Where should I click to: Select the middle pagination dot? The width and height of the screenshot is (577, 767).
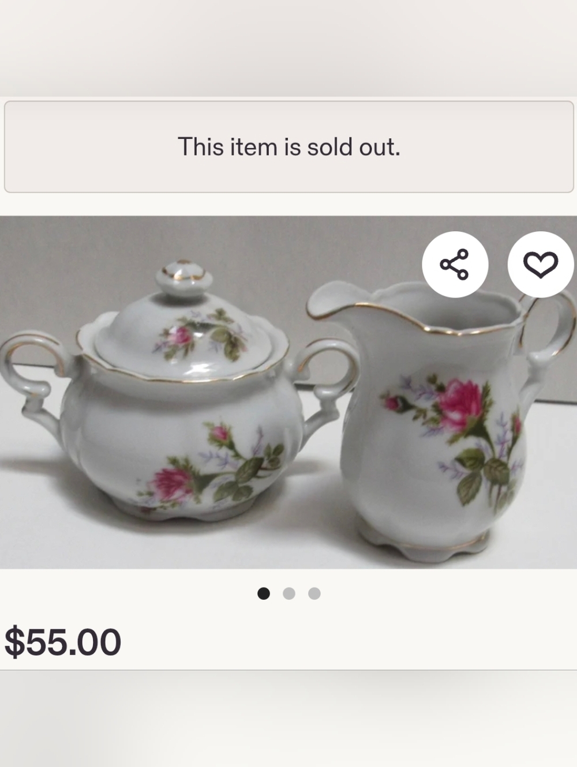pos(289,593)
